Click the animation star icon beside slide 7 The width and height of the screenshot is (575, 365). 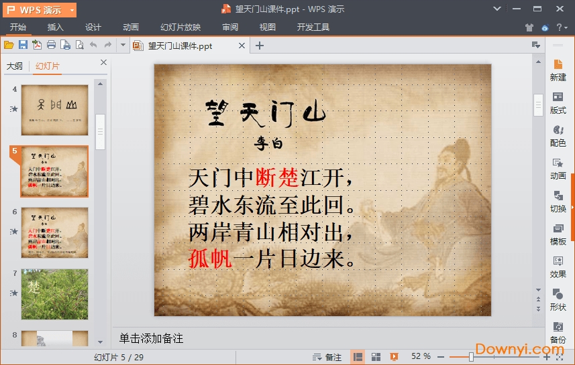pyautogui.click(x=14, y=293)
